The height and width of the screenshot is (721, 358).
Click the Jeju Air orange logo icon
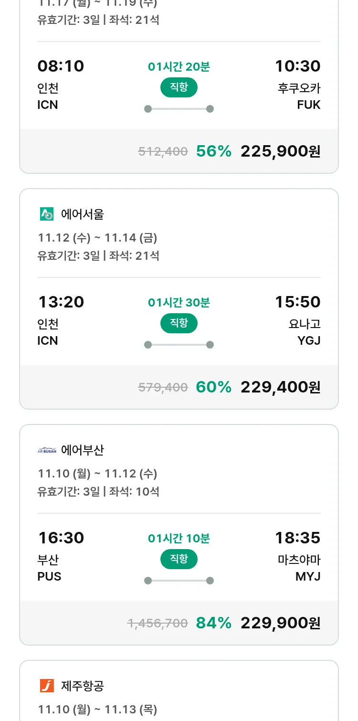click(x=47, y=686)
